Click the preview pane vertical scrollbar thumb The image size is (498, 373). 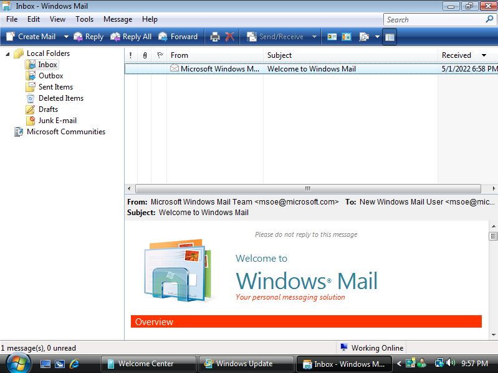click(494, 236)
